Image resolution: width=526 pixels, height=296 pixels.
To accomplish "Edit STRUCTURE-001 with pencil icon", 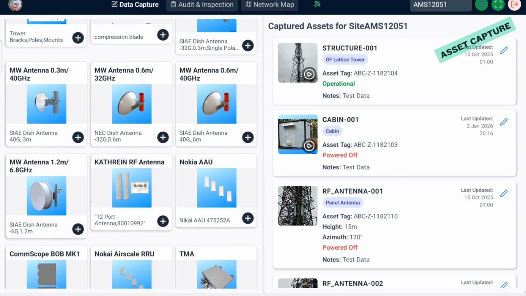I will tap(504, 50).
